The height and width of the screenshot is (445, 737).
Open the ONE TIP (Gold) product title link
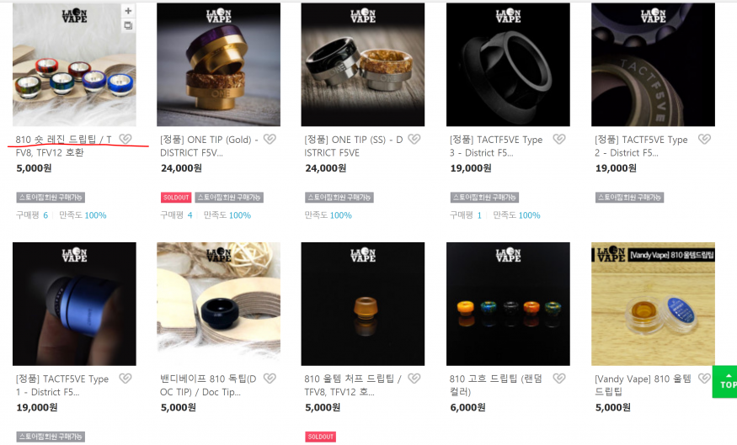coord(209,146)
